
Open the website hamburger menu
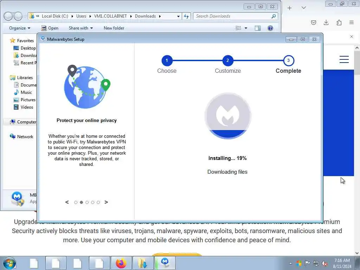coord(344,59)
